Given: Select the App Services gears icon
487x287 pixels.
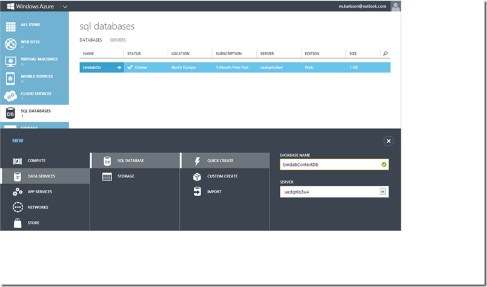Looking at the screenshot, I should pyautogui.click(x=18, y=192).
